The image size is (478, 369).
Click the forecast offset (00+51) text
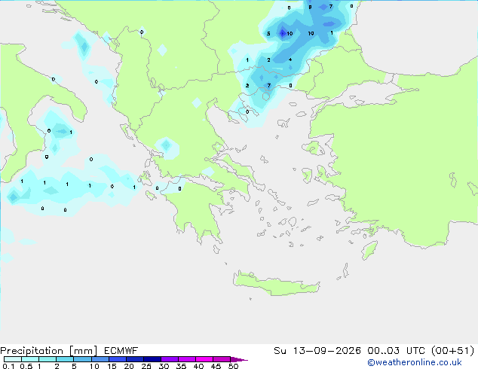tap(453, 350)
